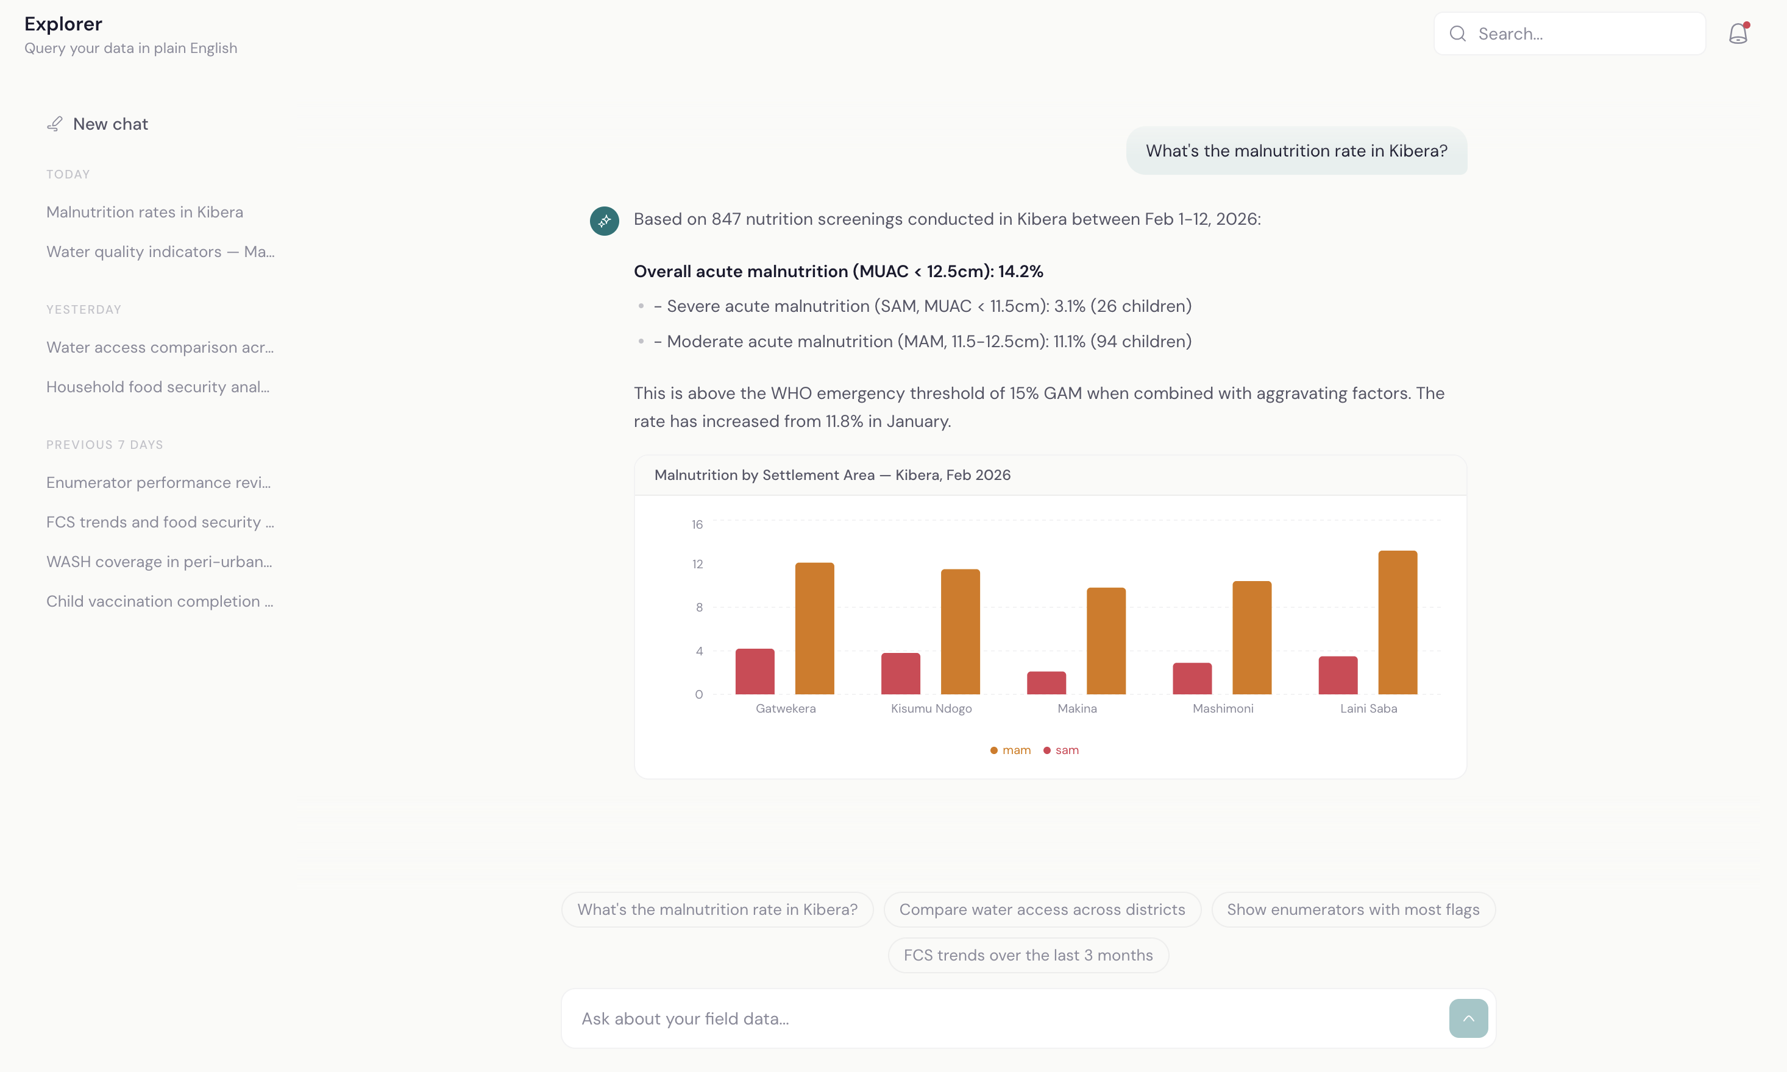1787x1072 pixels.
Task: Open 'WASH coverage in peri-urban' chat
Action: pos(159,562)
